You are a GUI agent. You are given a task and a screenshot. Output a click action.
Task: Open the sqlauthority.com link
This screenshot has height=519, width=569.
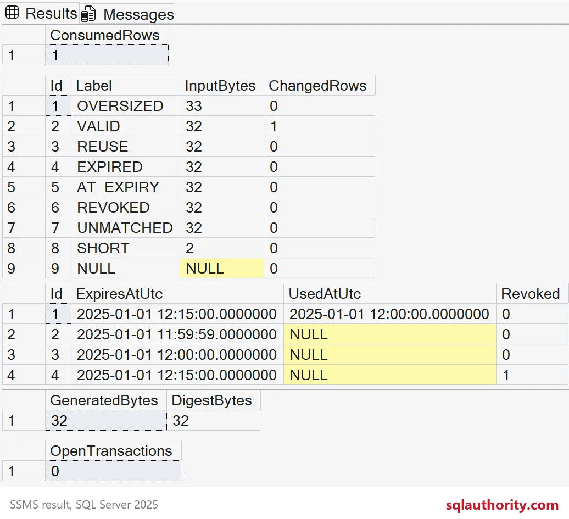[x=502, y=505]
